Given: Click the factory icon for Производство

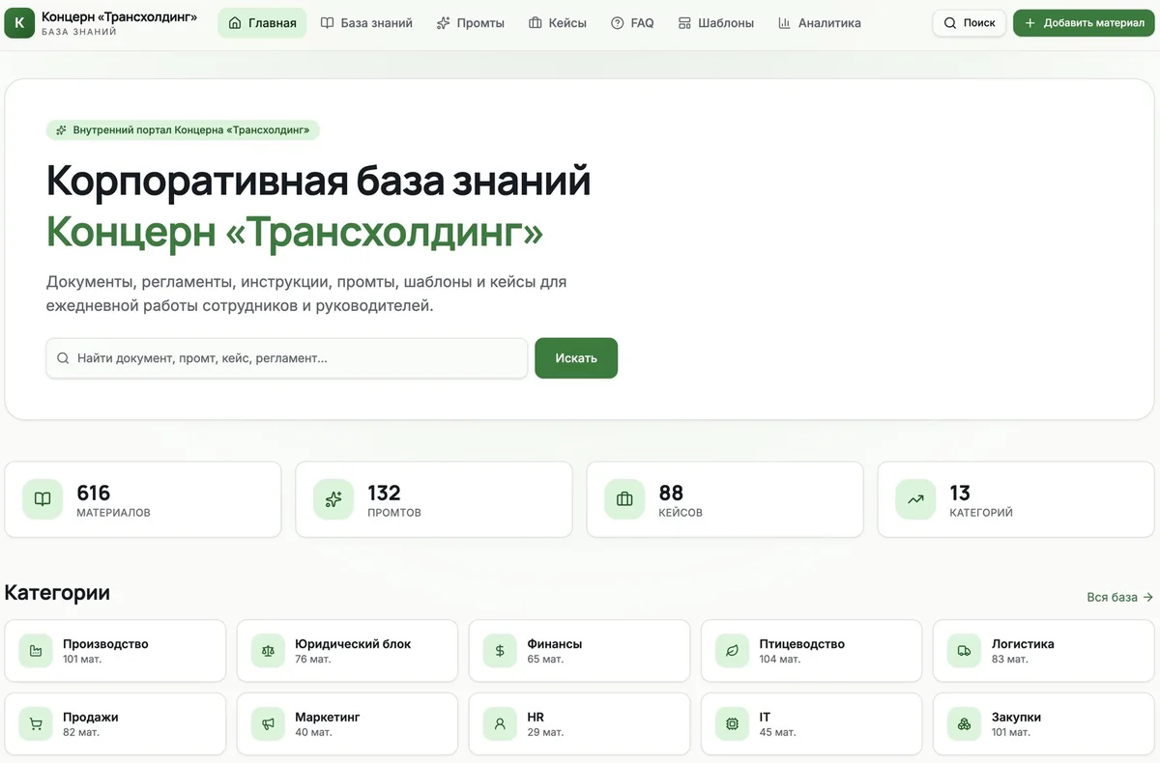Looking at the screenshot, I should click(x=36, y=651).
